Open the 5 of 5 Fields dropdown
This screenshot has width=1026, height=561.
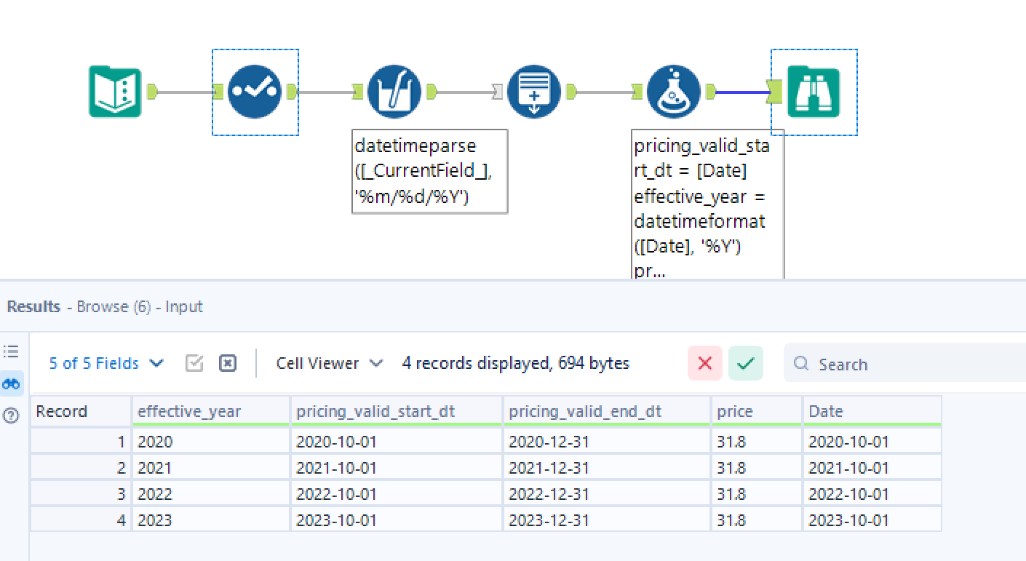[x=106, y=363]
